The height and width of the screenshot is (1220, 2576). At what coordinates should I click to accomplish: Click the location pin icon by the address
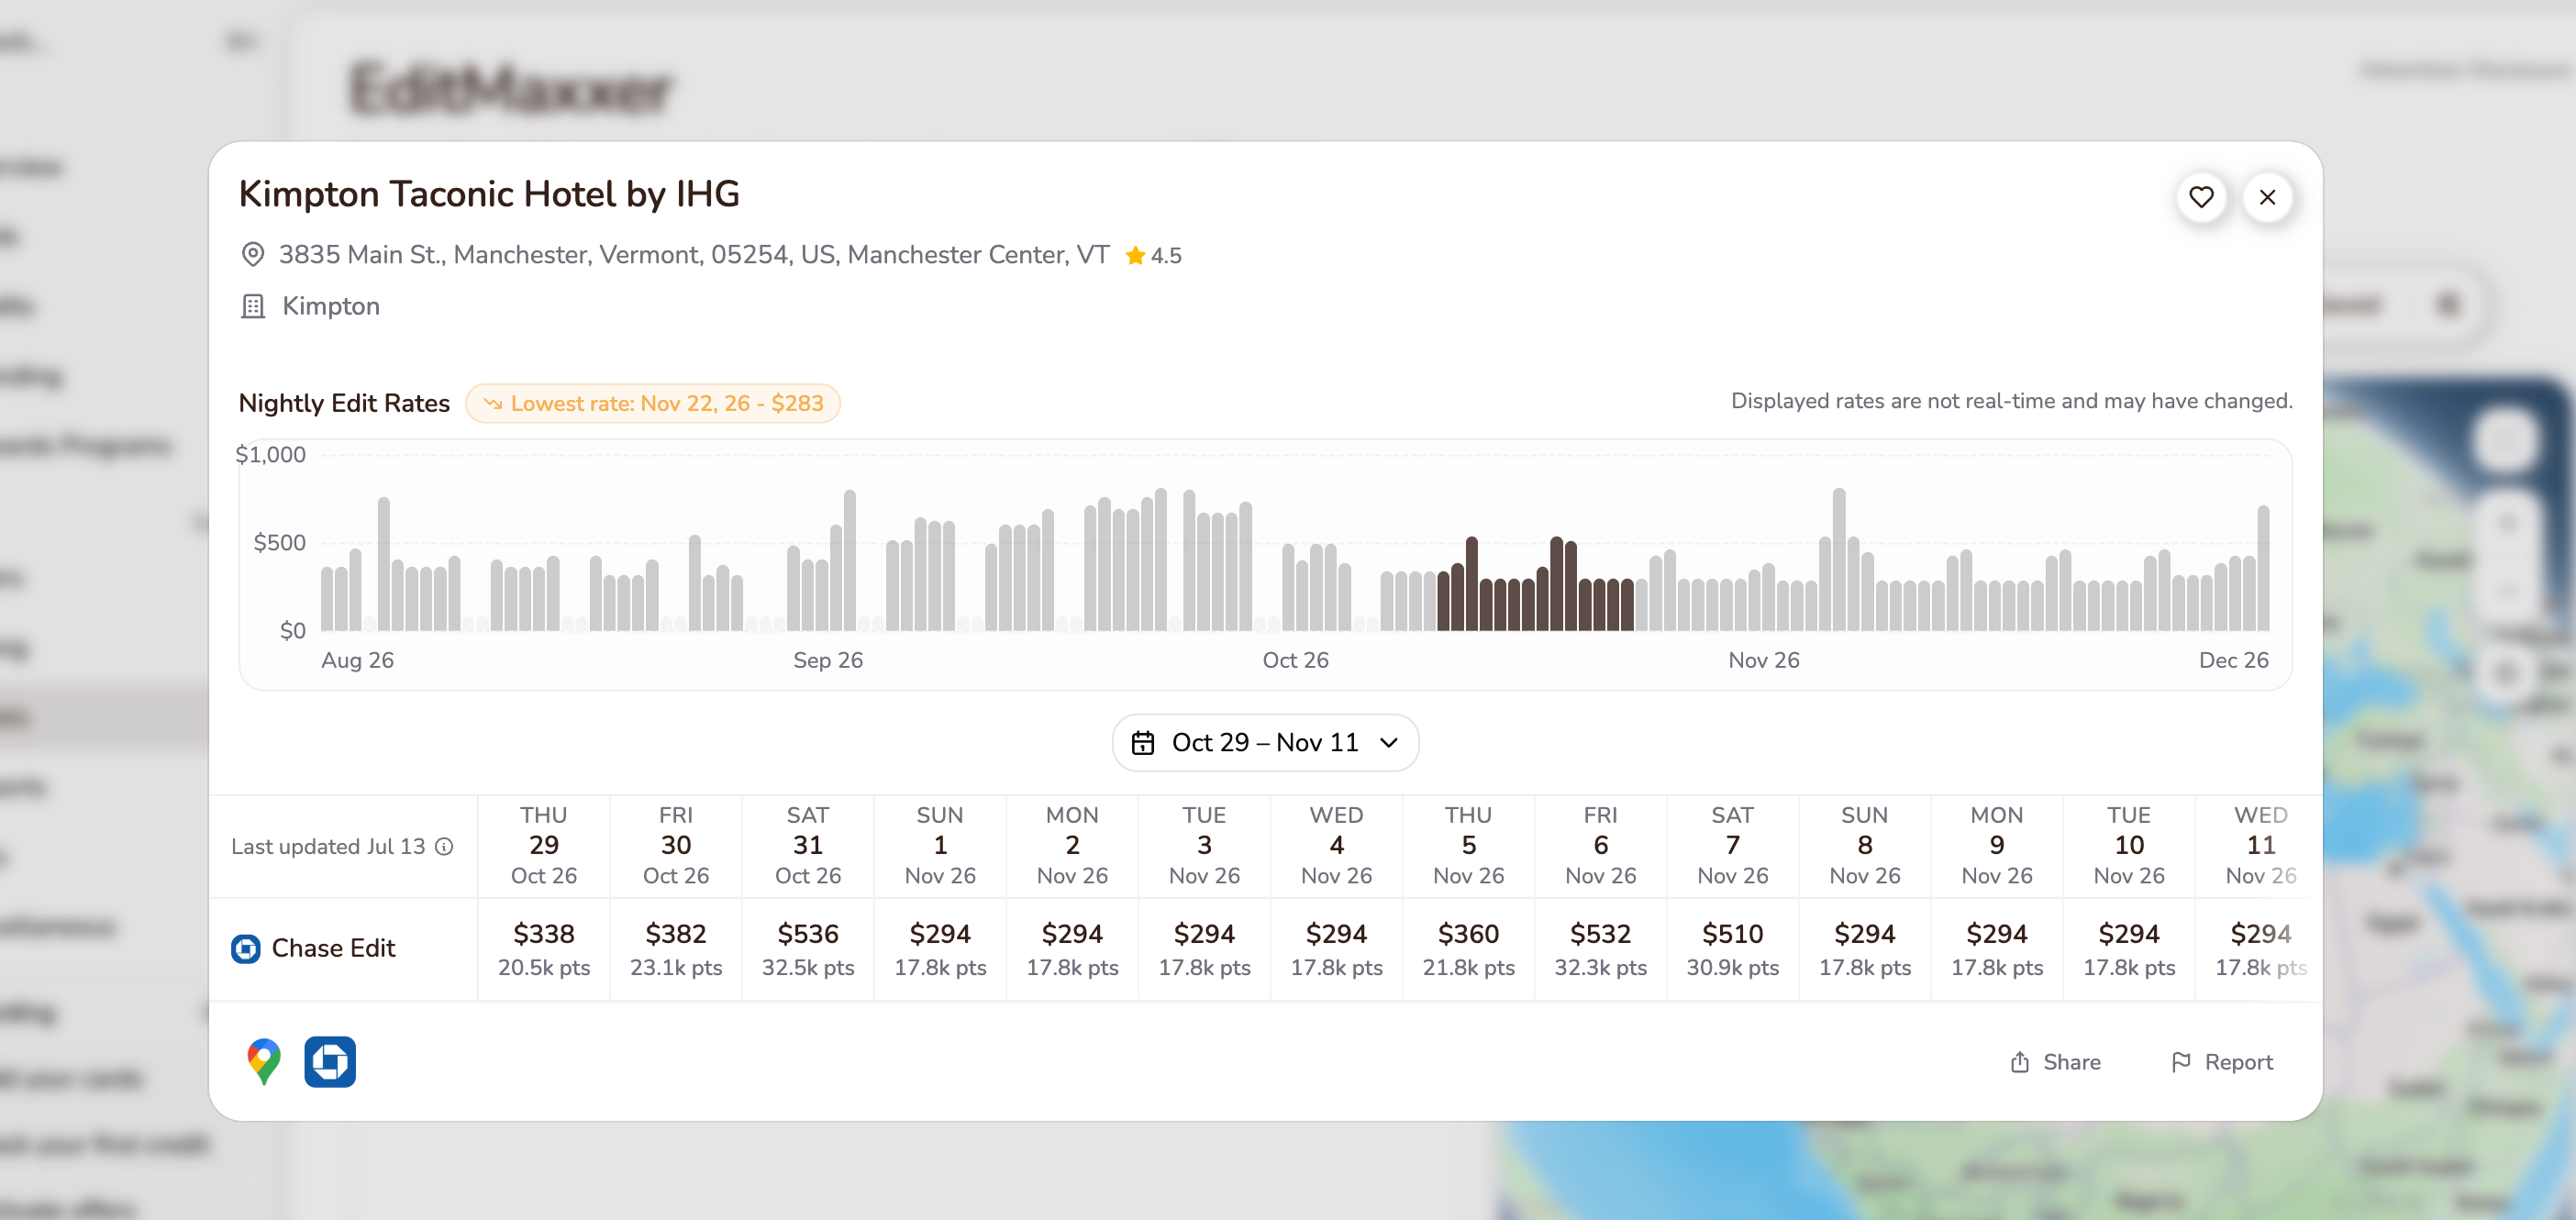click(x=253, y=254)
